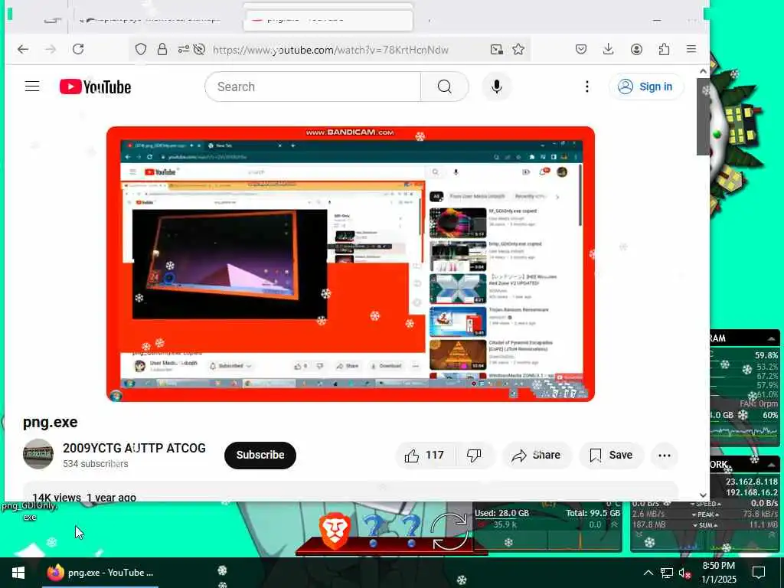Save page to Pocket icon
This screenshot has height=588, width=784.
click(x=580, y=49)
